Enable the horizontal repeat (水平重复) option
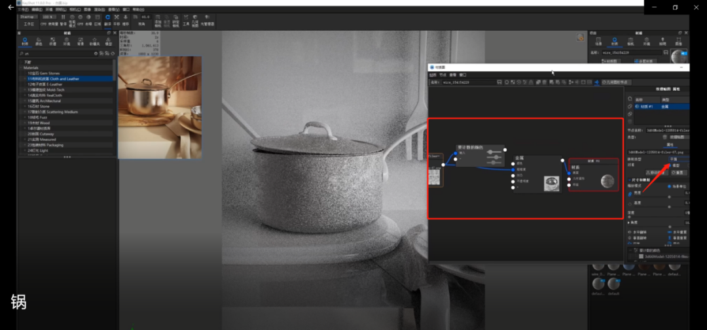Screen dimensions: 707x330 click(x=668, y=231)
